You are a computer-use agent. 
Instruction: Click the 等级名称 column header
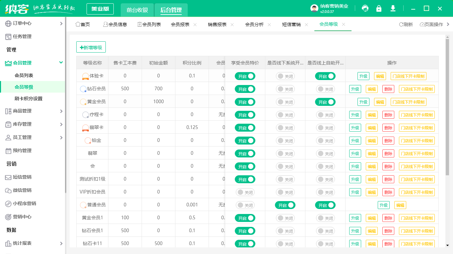click(x=92, y=63)
